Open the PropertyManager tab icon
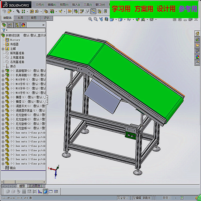The width and height of the screenshot is (201, 201). pyautogui.click(x=10, y=25)
